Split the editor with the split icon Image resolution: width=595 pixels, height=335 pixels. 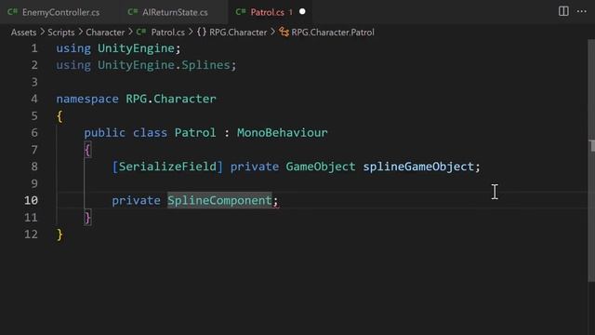pos(563,11)
